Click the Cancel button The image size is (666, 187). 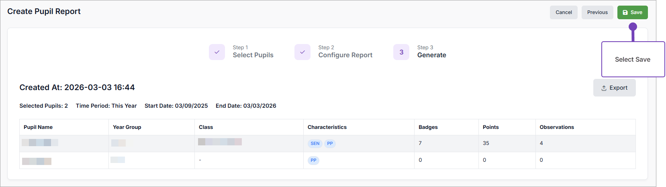564,12
